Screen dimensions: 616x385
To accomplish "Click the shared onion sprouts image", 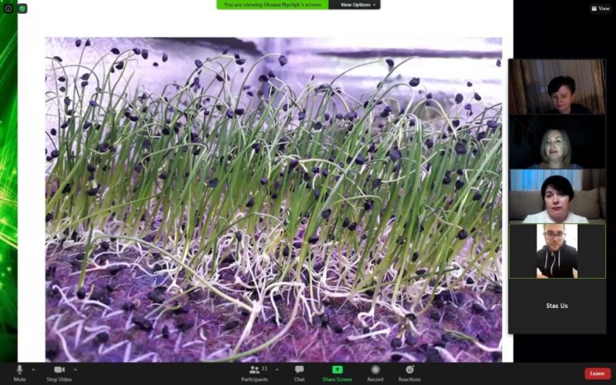I will (273, 199).
